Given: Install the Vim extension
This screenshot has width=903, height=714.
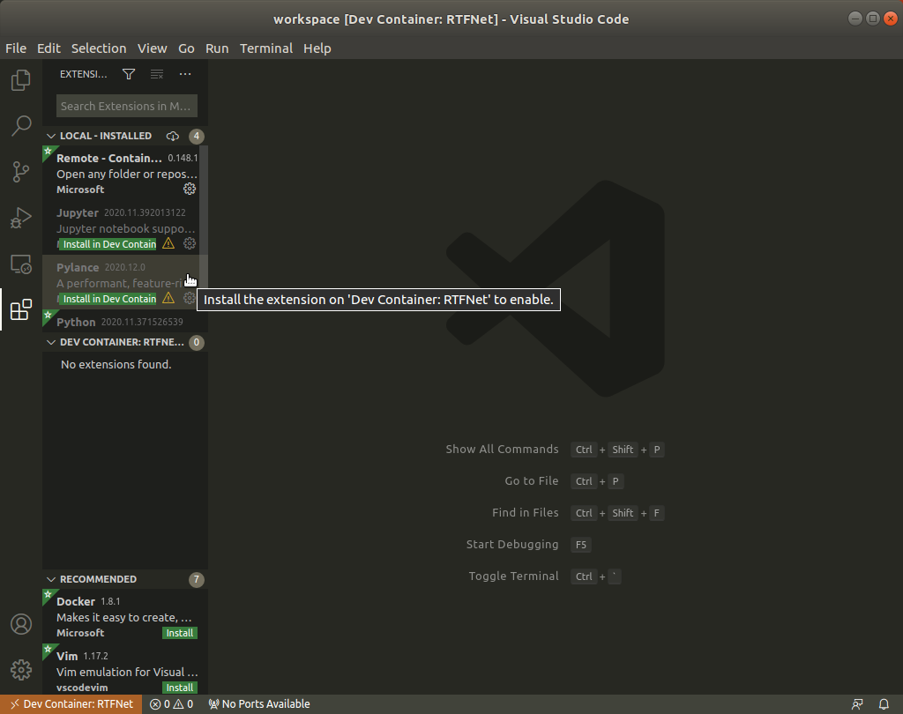Looking at the screenshot, I should 180,688.
